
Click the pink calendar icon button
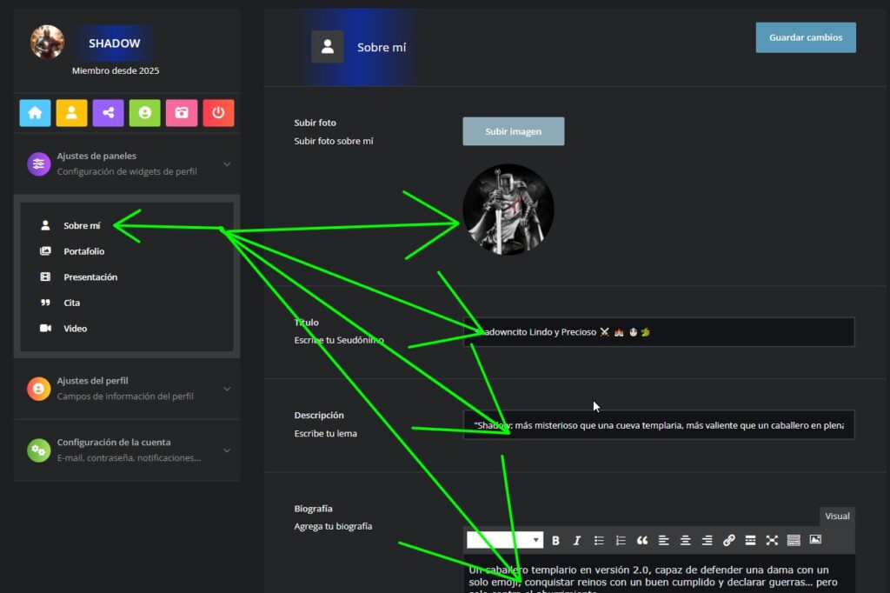pyautogui.click(x=182, y=113)
